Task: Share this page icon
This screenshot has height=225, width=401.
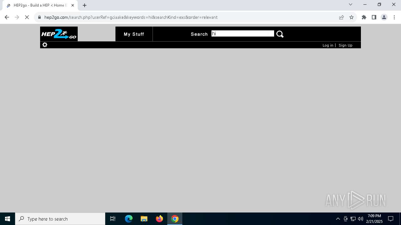Action: 341,17
